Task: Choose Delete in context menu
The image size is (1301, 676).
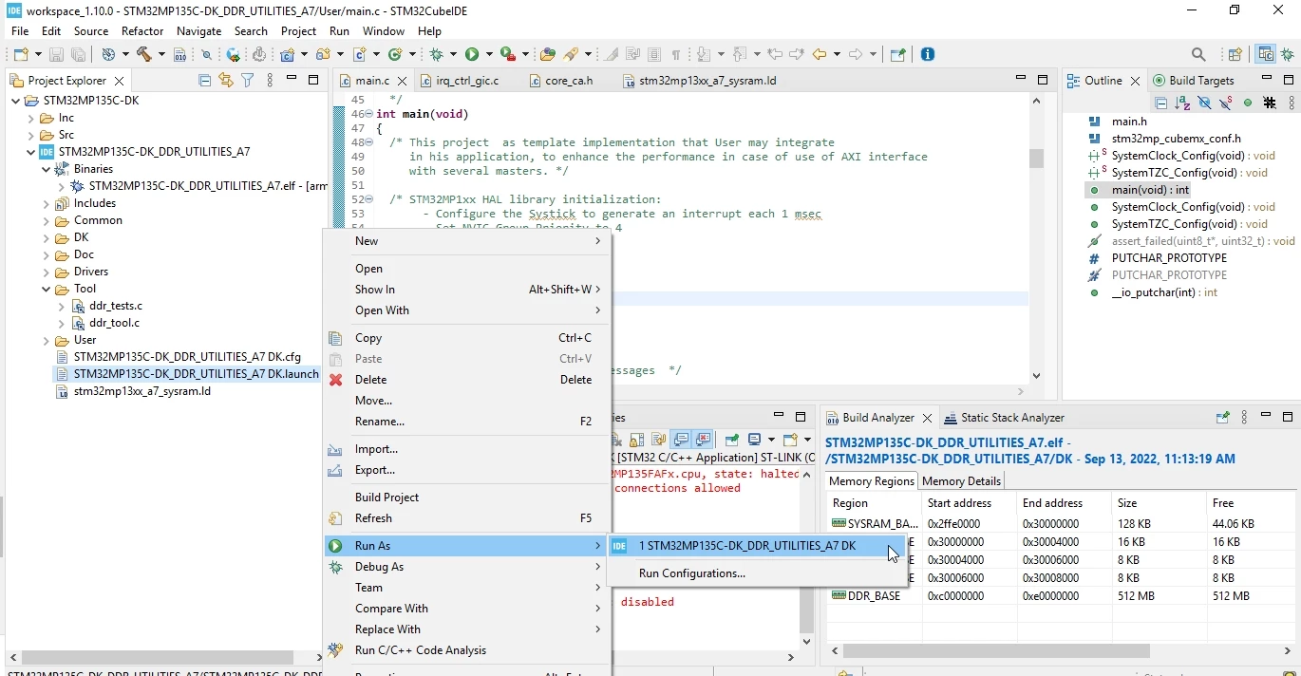Action: [466, 380]
